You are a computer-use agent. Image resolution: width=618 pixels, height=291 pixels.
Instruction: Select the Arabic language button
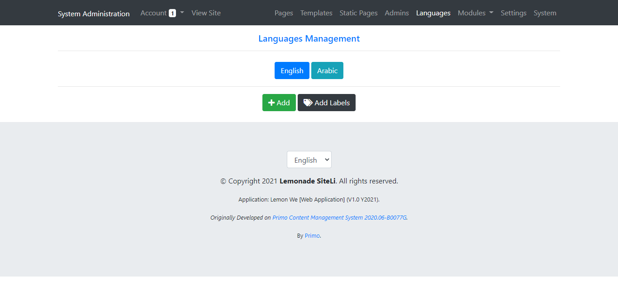pyautogui.click(x=327, y=70)
